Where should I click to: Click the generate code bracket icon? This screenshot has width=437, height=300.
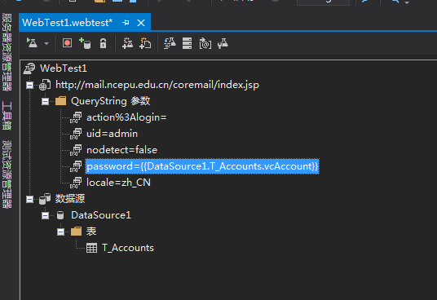coord(205,44)
